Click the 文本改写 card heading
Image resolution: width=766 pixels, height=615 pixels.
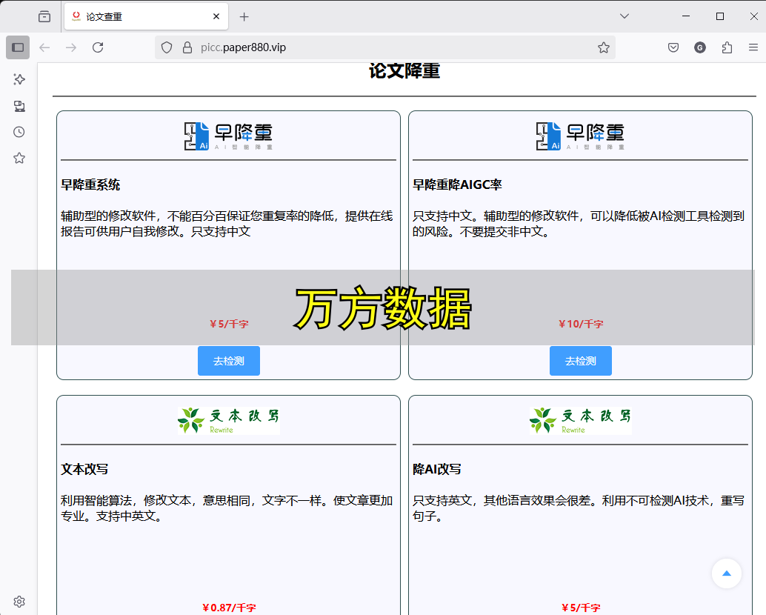tap(84, 470)
